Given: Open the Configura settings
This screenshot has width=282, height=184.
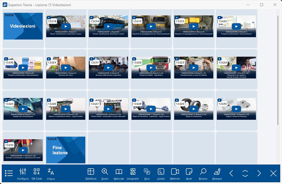Looking at the screenshot, I should pos(23,173).
